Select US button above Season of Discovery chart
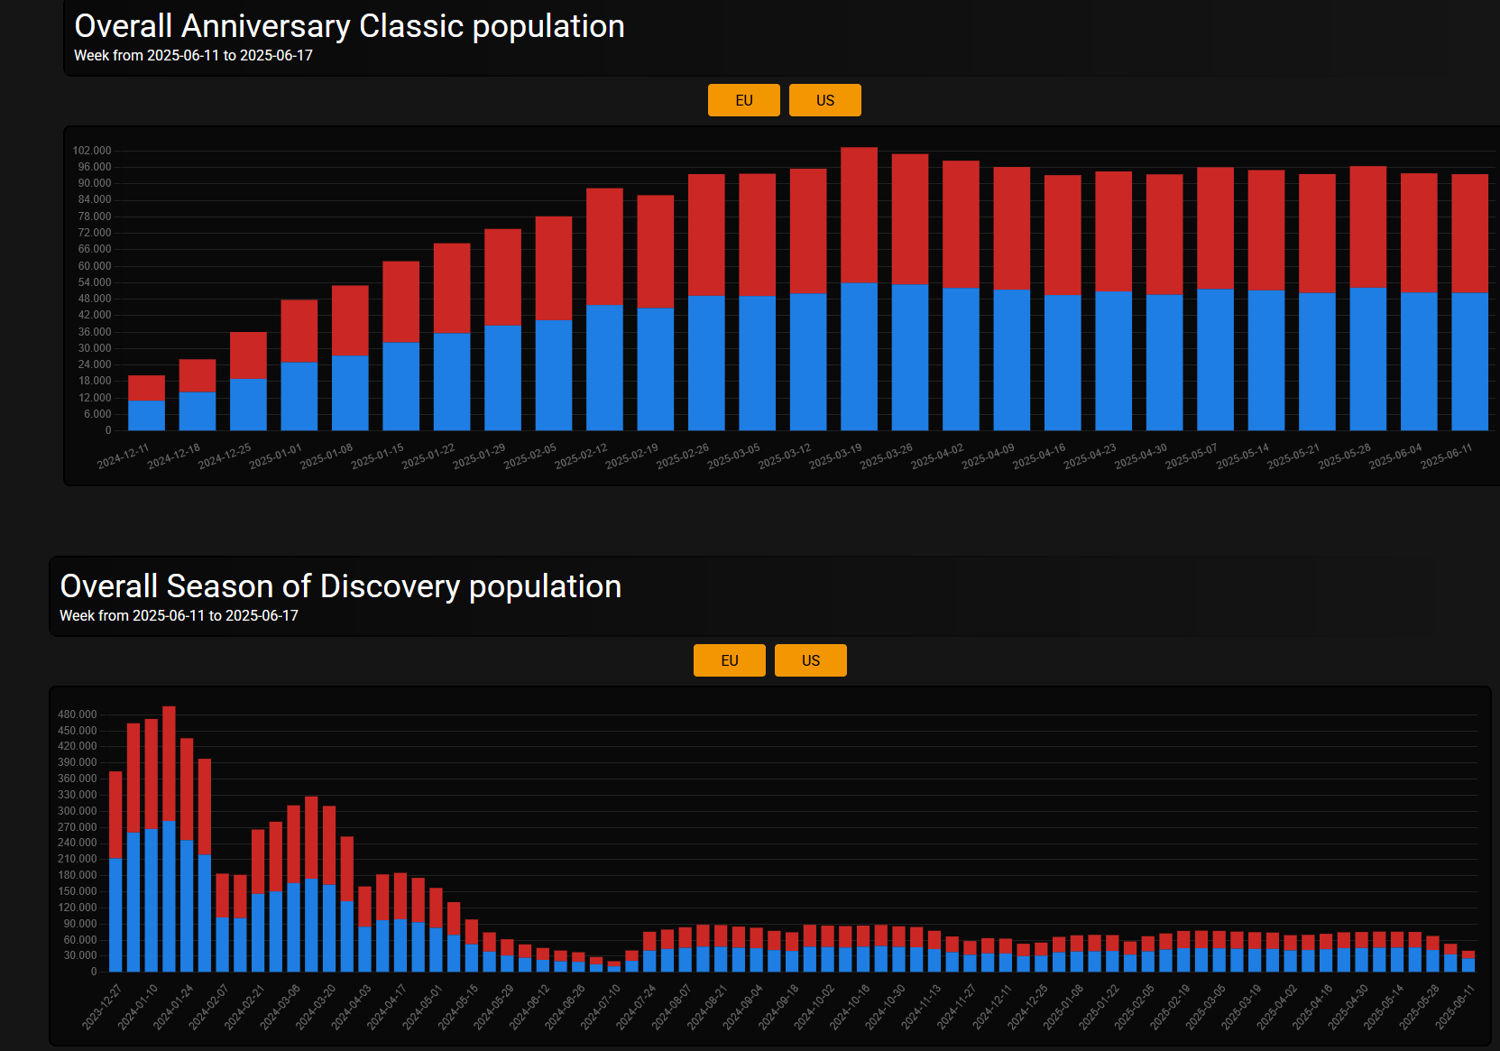 click(810, 660)
